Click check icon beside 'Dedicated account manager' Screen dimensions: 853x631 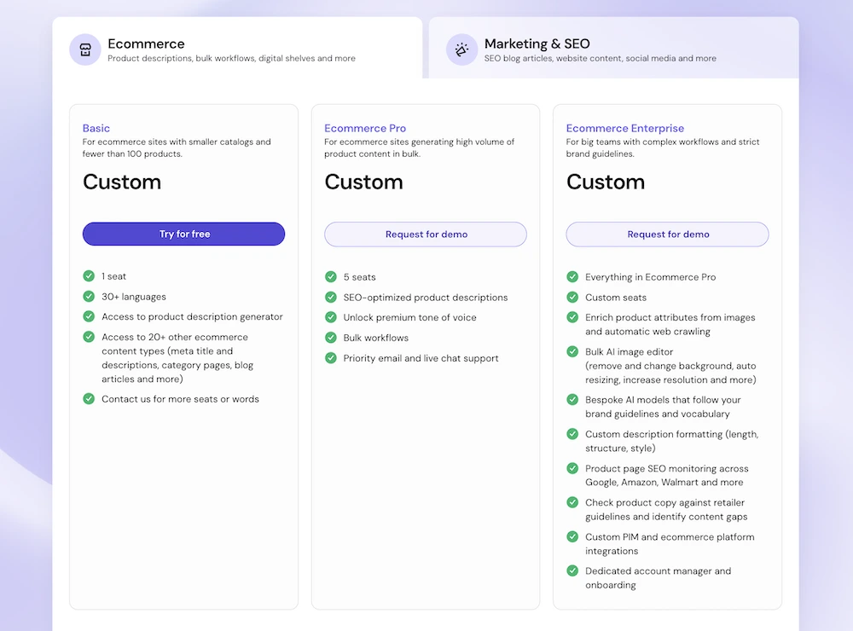pyautogui.click(x=572, y=570)
